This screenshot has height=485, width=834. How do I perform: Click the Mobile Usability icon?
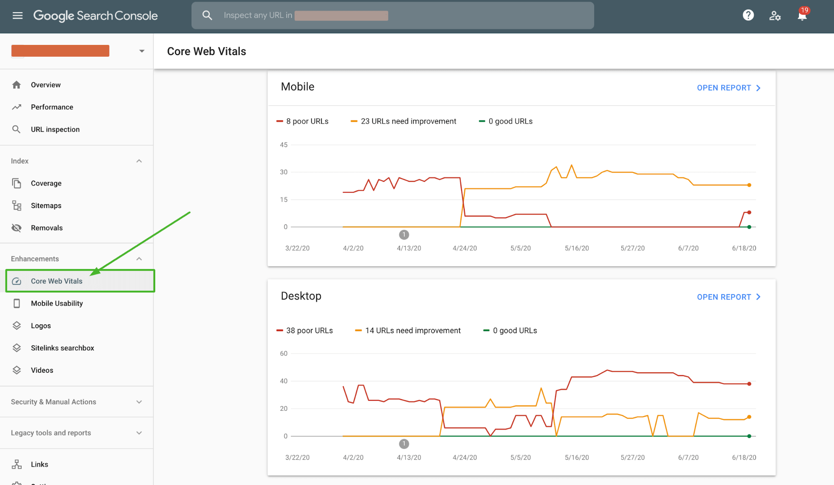click(x=17, y=303)
